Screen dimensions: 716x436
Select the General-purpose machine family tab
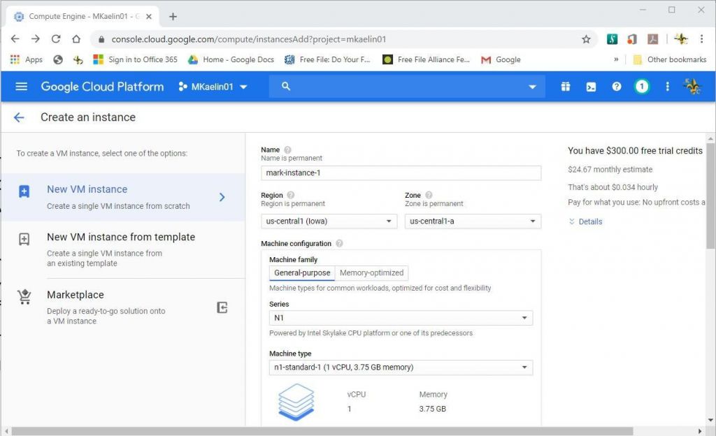coord(301,272)
